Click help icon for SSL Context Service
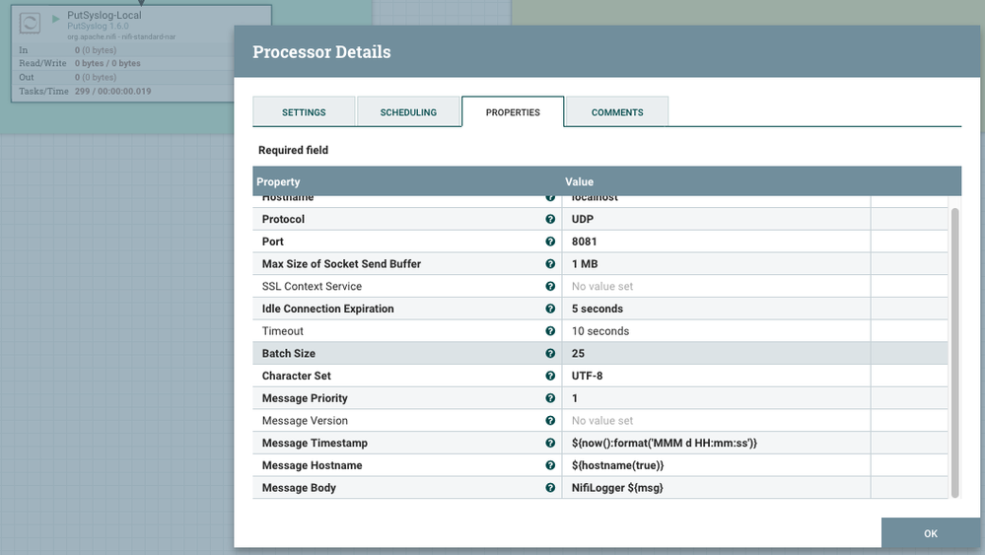 coord(550,287)
